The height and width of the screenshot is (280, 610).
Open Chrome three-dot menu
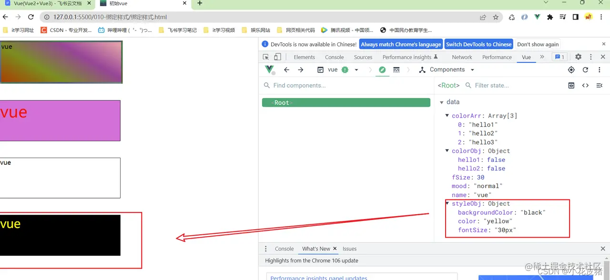point(602,17)
